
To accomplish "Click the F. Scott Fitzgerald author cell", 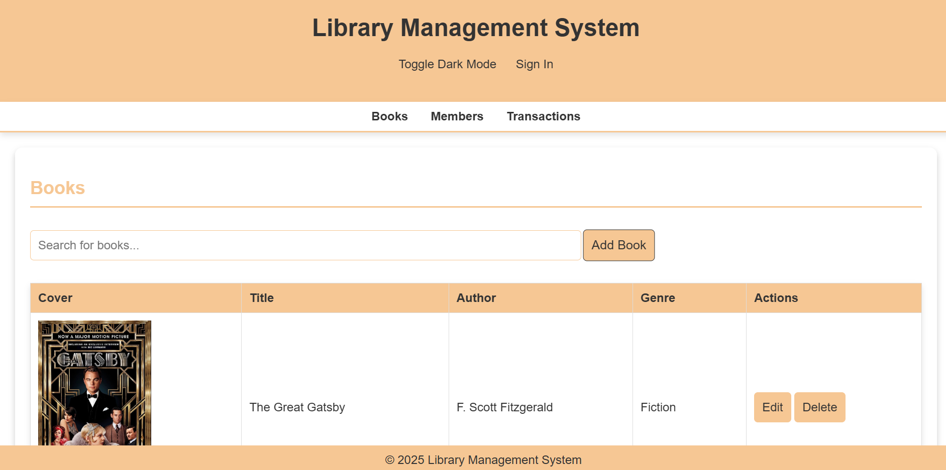I will point(504,407).
